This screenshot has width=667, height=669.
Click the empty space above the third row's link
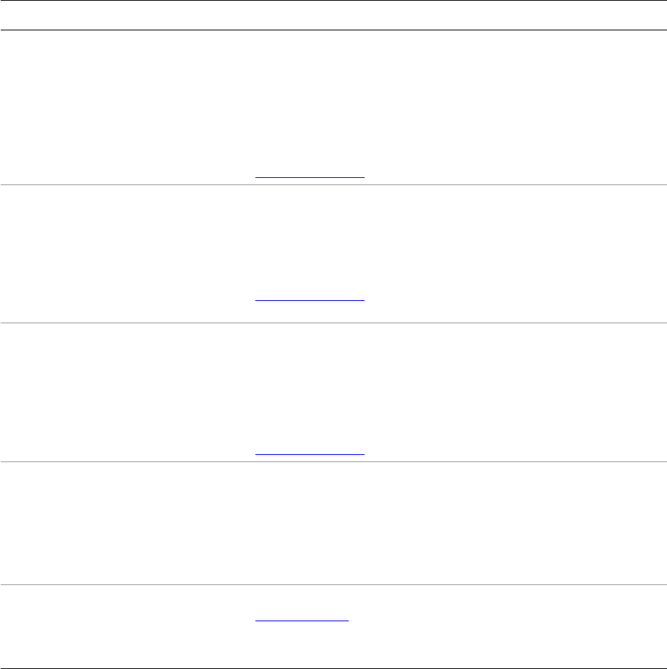coord(310,383)
